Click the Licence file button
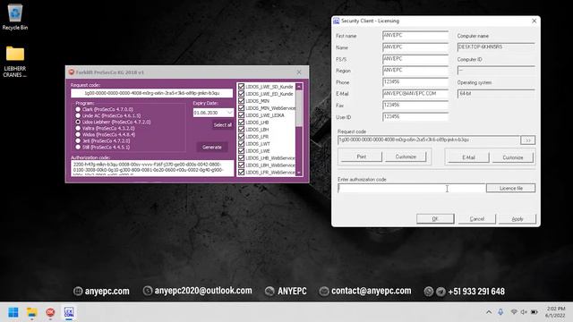The height and width of the screenshot is (322, 573). tap(511, 189)
